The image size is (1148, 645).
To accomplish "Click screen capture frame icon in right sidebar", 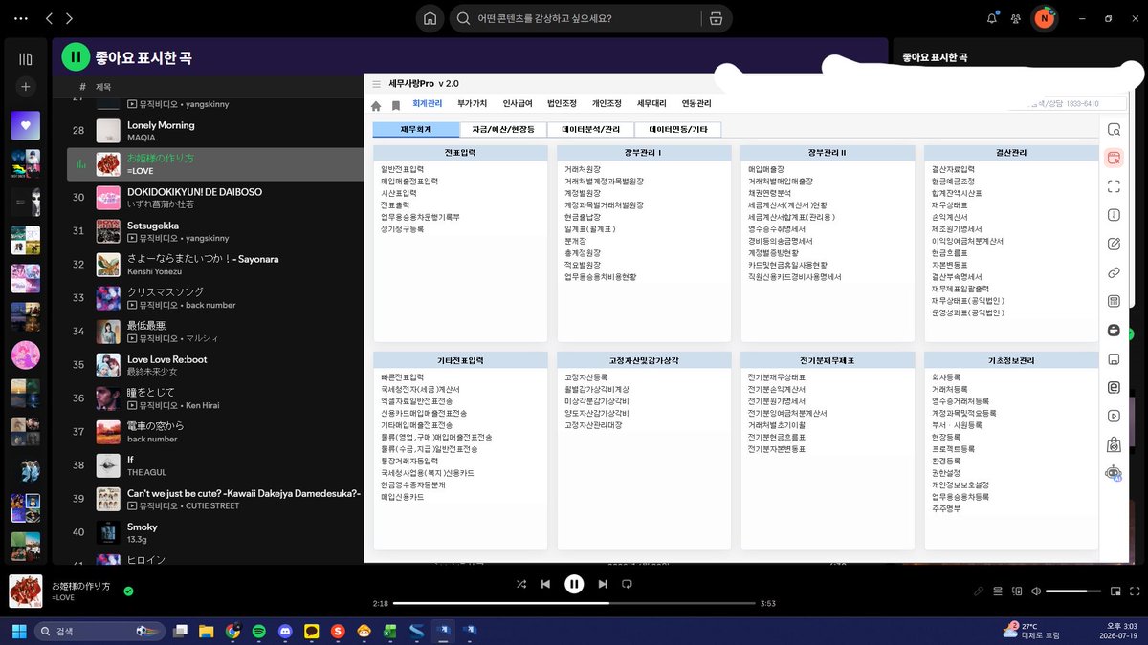I will coord(1113,186).
